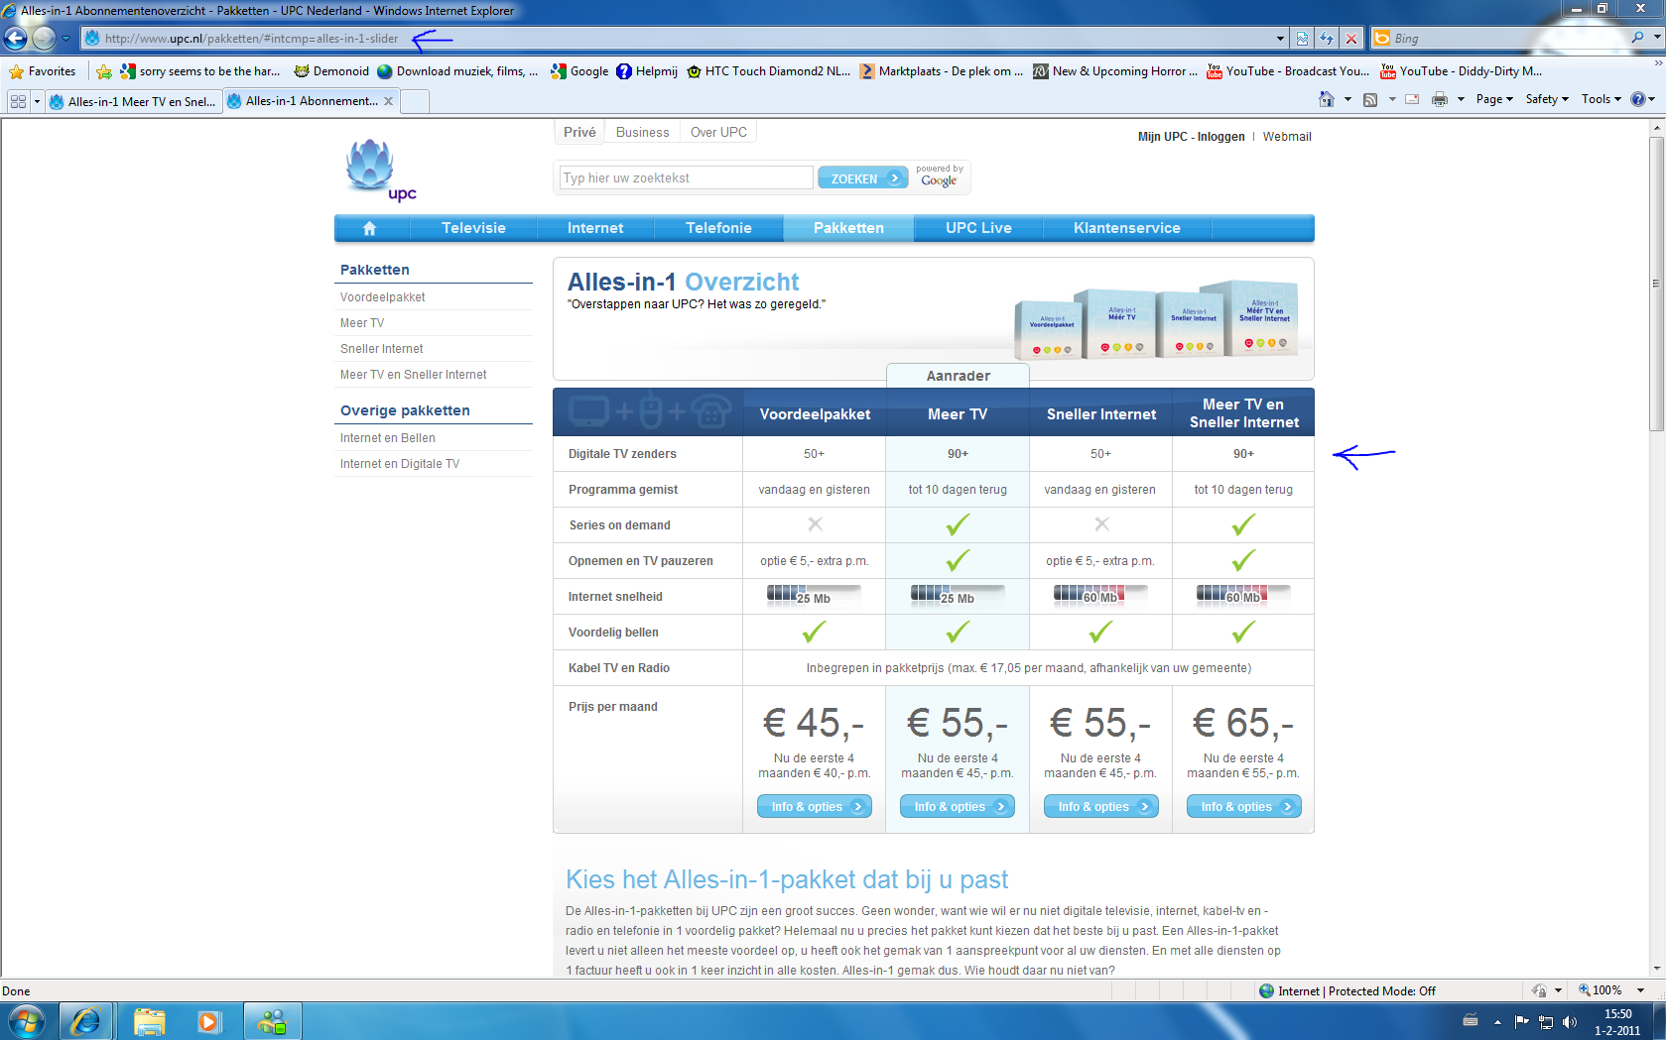Click the 25 Mb speed bar under Voordeelpakket
The image size is (1666, 1040).
click(x=814, y=595)
